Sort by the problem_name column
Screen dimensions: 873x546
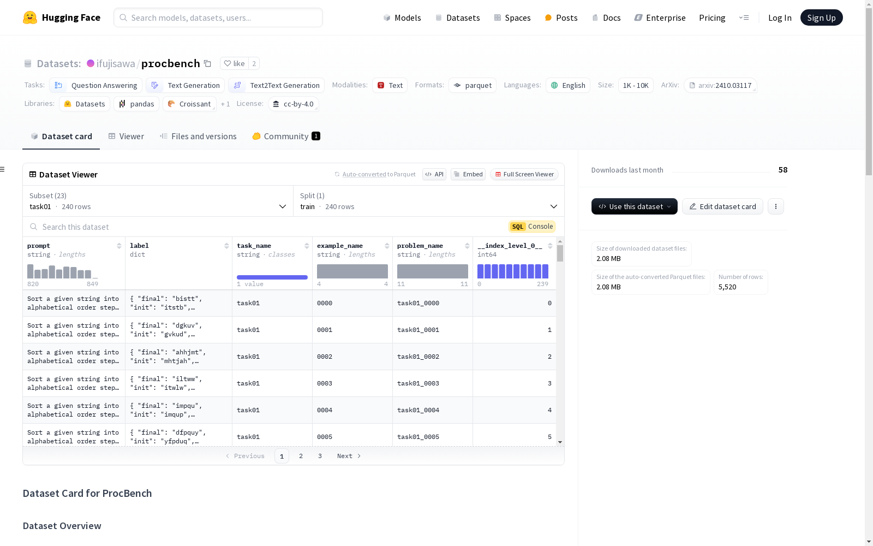[467, 246]
